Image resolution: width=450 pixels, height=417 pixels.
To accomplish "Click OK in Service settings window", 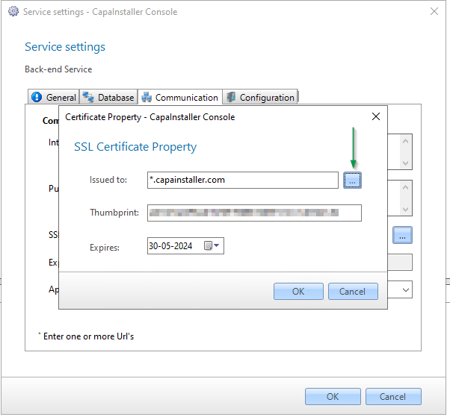I will click(333, 397).
